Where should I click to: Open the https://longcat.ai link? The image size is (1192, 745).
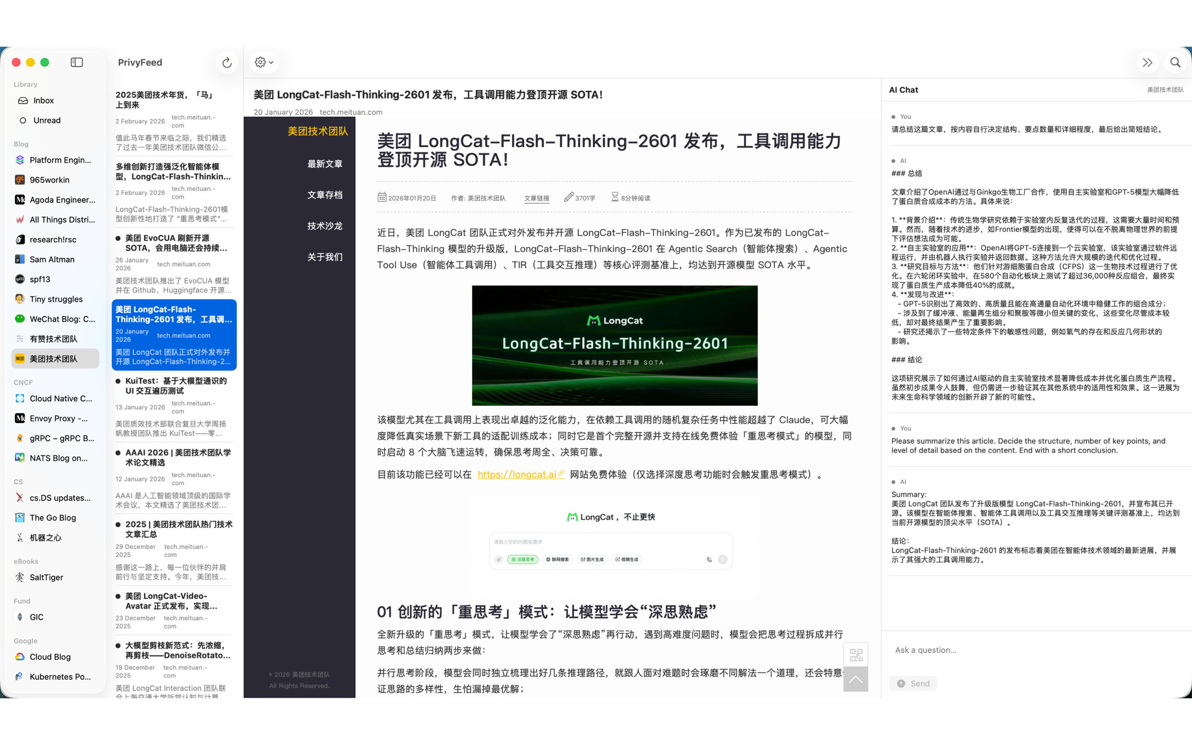517,474
